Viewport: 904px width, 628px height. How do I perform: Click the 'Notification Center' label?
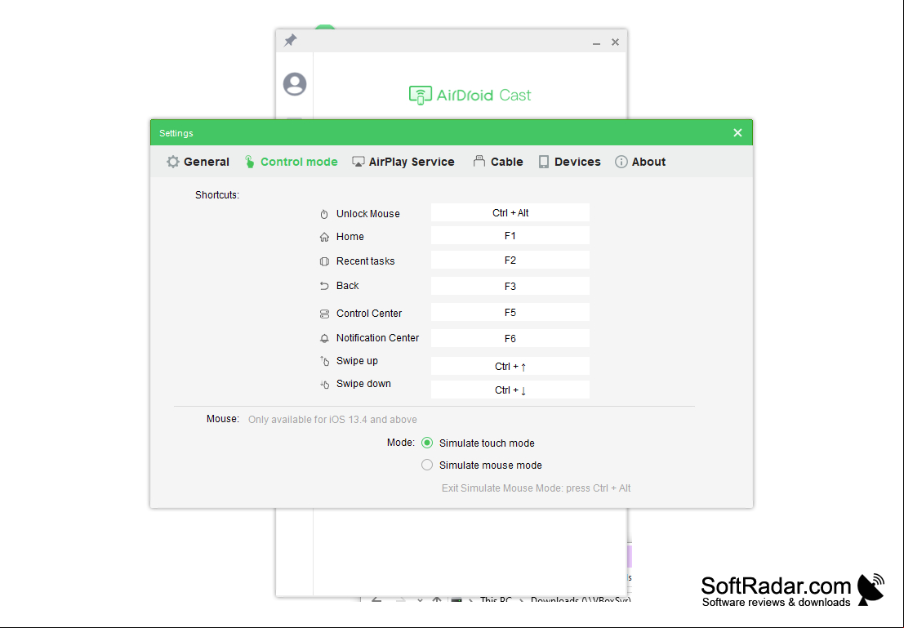click(377, 338)
